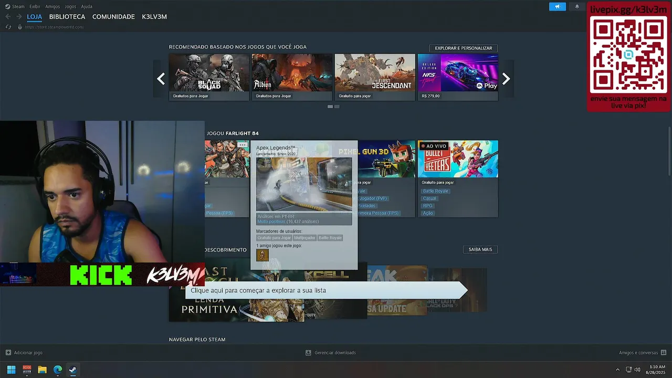
Task: Launch Microsoft Edge from the taskbar
Action: click(x=58, y=370)
